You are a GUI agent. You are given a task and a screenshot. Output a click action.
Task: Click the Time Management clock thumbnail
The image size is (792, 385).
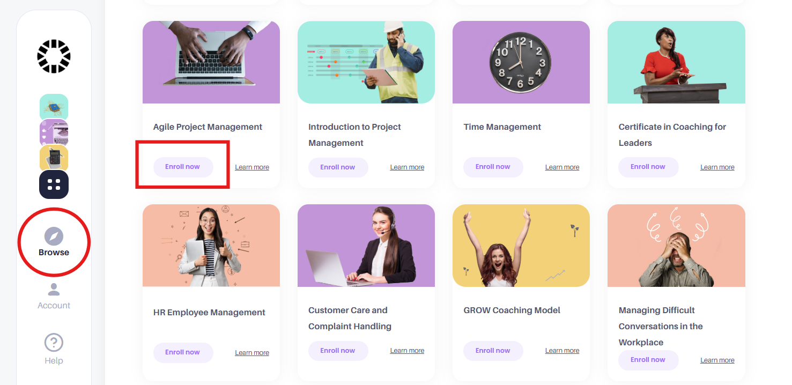click(x=521, y=62)
